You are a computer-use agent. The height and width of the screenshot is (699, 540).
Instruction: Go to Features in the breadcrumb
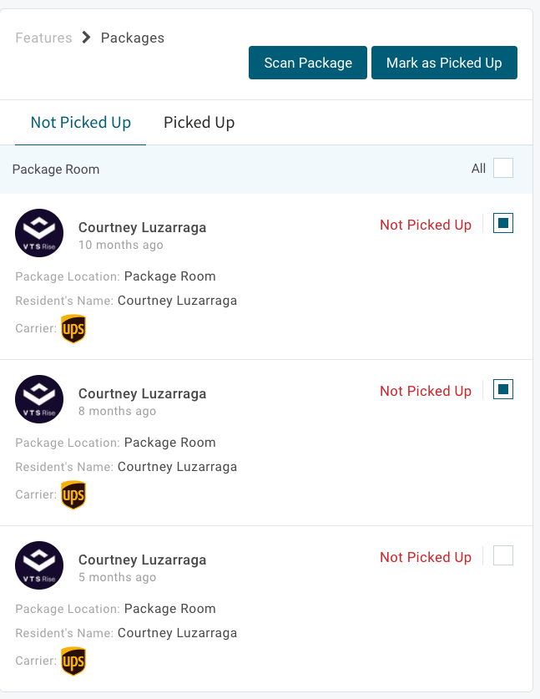[43, 38]
